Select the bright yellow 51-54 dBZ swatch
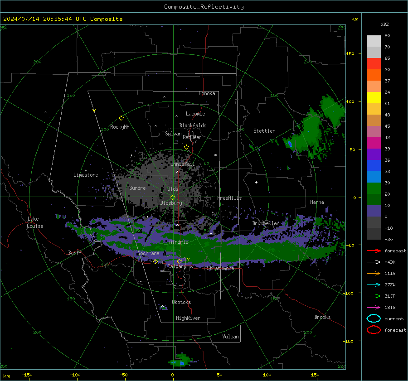 click(x=374, y=98)
